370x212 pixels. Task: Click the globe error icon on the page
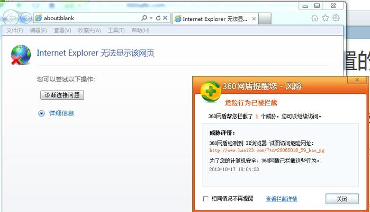click(x=21, y=55)
